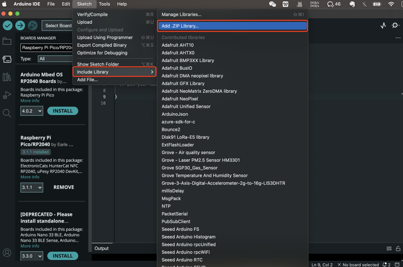Open the Select Board dropdown
This screenshot has width=403, height=267.
tap(57, 26)
